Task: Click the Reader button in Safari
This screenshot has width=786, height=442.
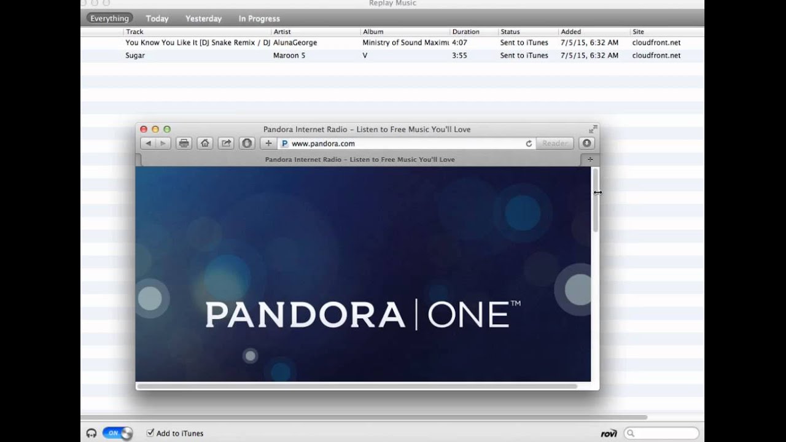Action: click(555, 144)
